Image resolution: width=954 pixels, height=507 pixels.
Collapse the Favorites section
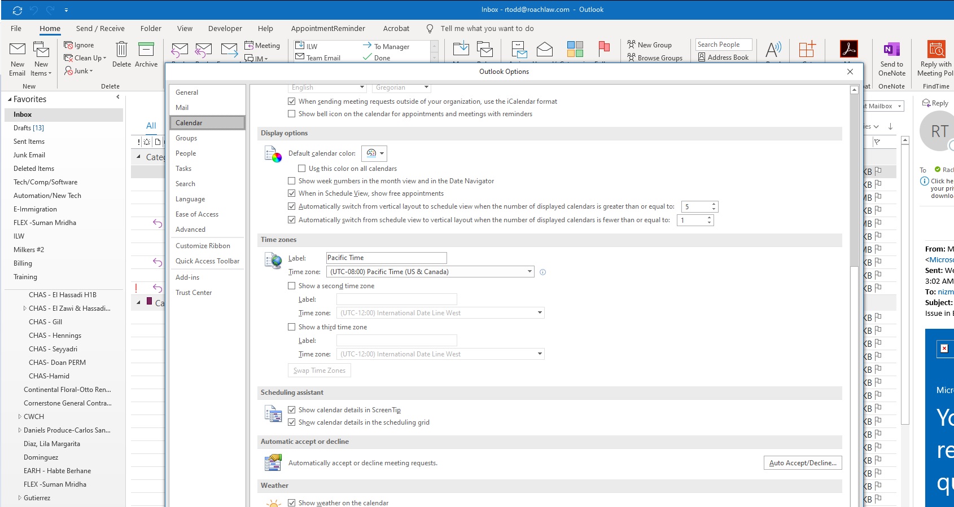(10, 99)
